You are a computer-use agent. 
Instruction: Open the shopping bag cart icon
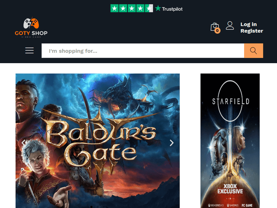click(214, 27)
